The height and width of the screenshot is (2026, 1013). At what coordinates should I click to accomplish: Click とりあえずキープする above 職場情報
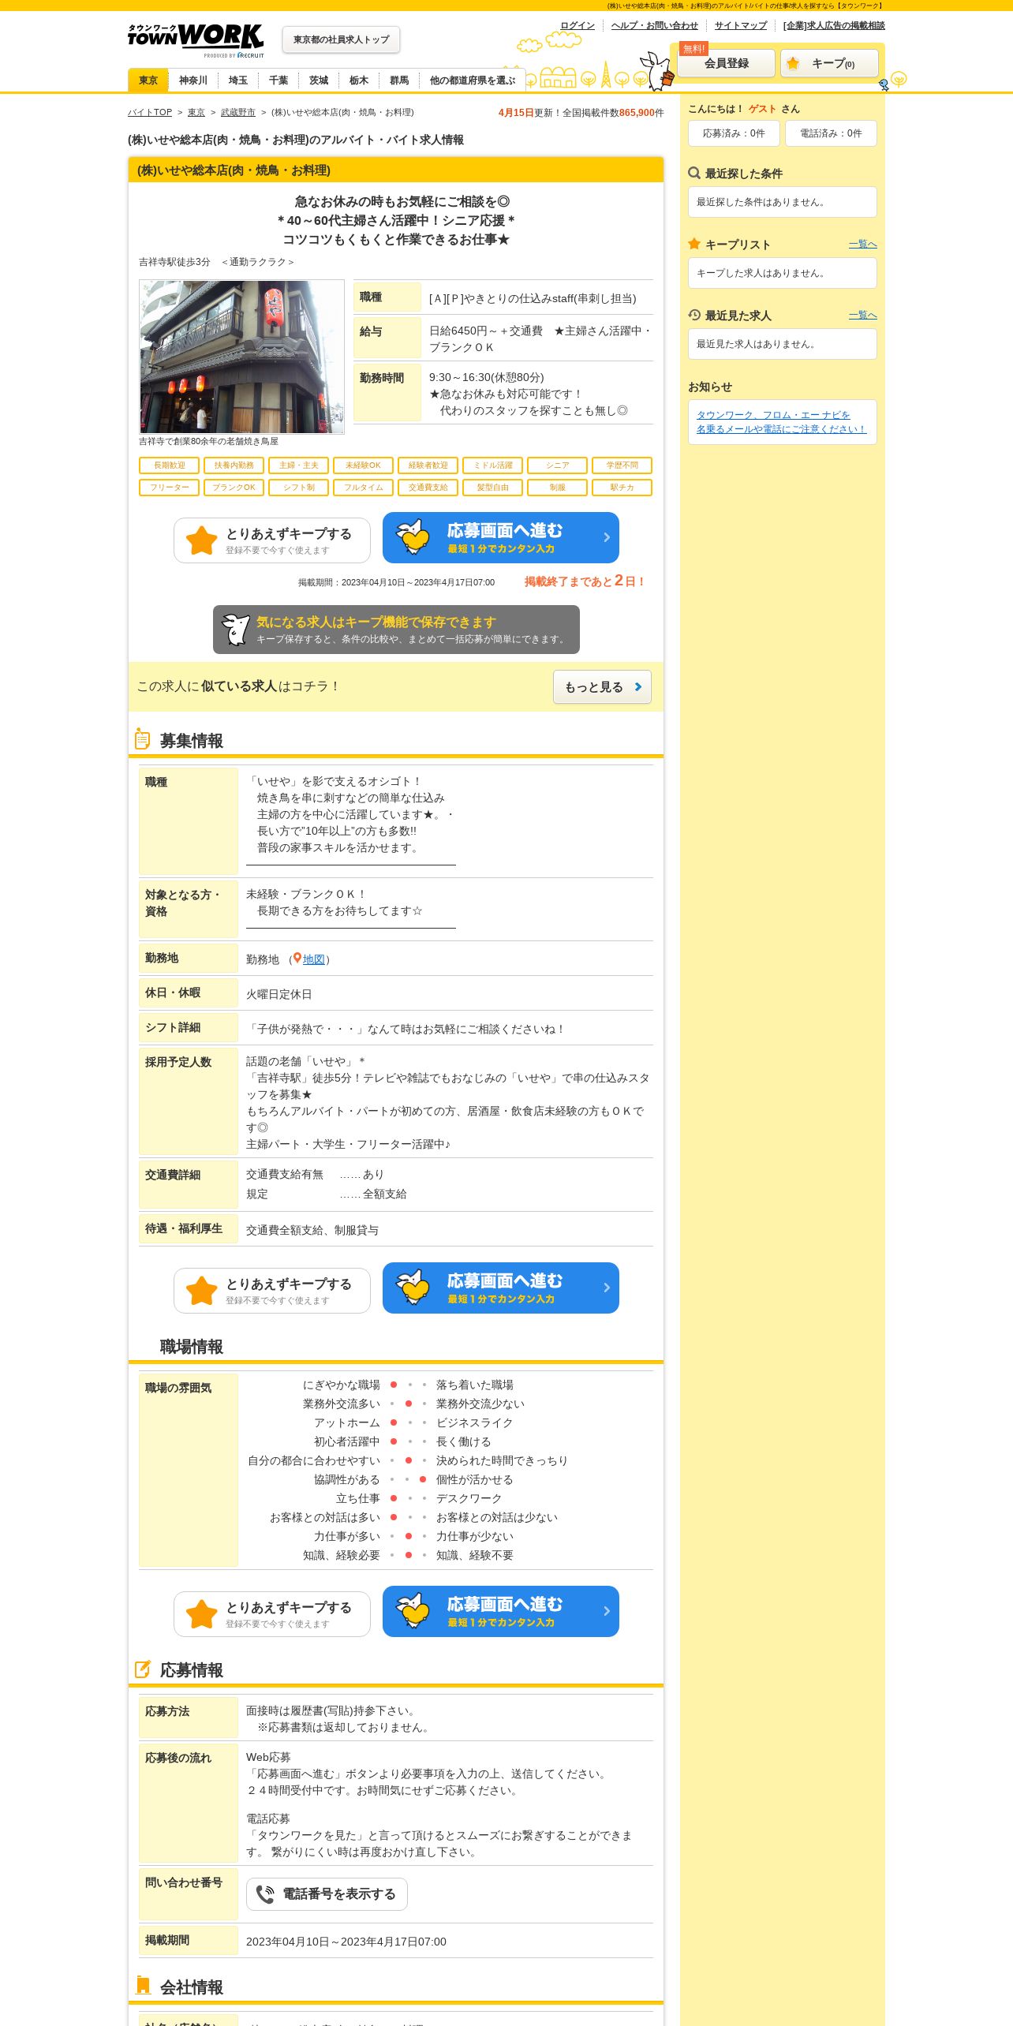pos(272,1291)
